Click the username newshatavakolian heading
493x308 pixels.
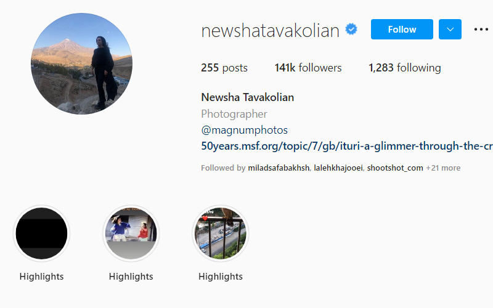pyautogui.click(x=270, y=30)
